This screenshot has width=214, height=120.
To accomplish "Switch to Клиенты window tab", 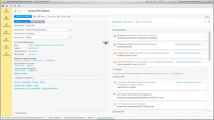I will pyautogui.click(x=91, y=118).
